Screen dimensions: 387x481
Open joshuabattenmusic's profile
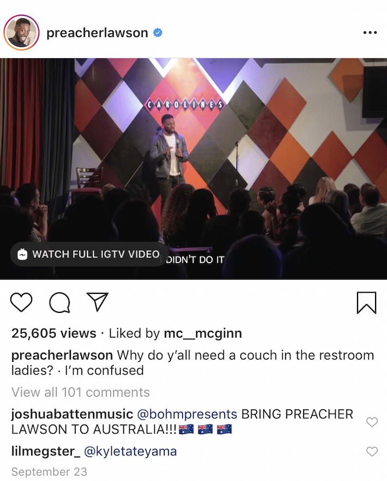coord(72,414)
